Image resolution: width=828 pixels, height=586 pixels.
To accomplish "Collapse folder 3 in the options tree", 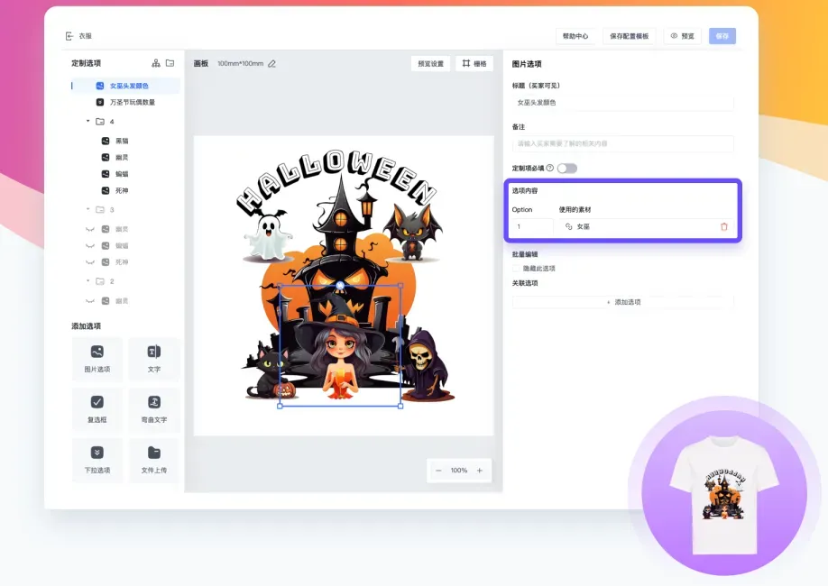I will pos(88,209).
